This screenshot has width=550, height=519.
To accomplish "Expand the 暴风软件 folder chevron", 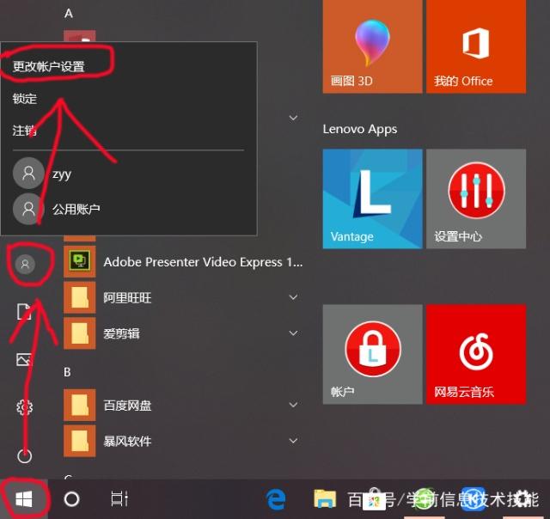I will click(x=293, y=441).
